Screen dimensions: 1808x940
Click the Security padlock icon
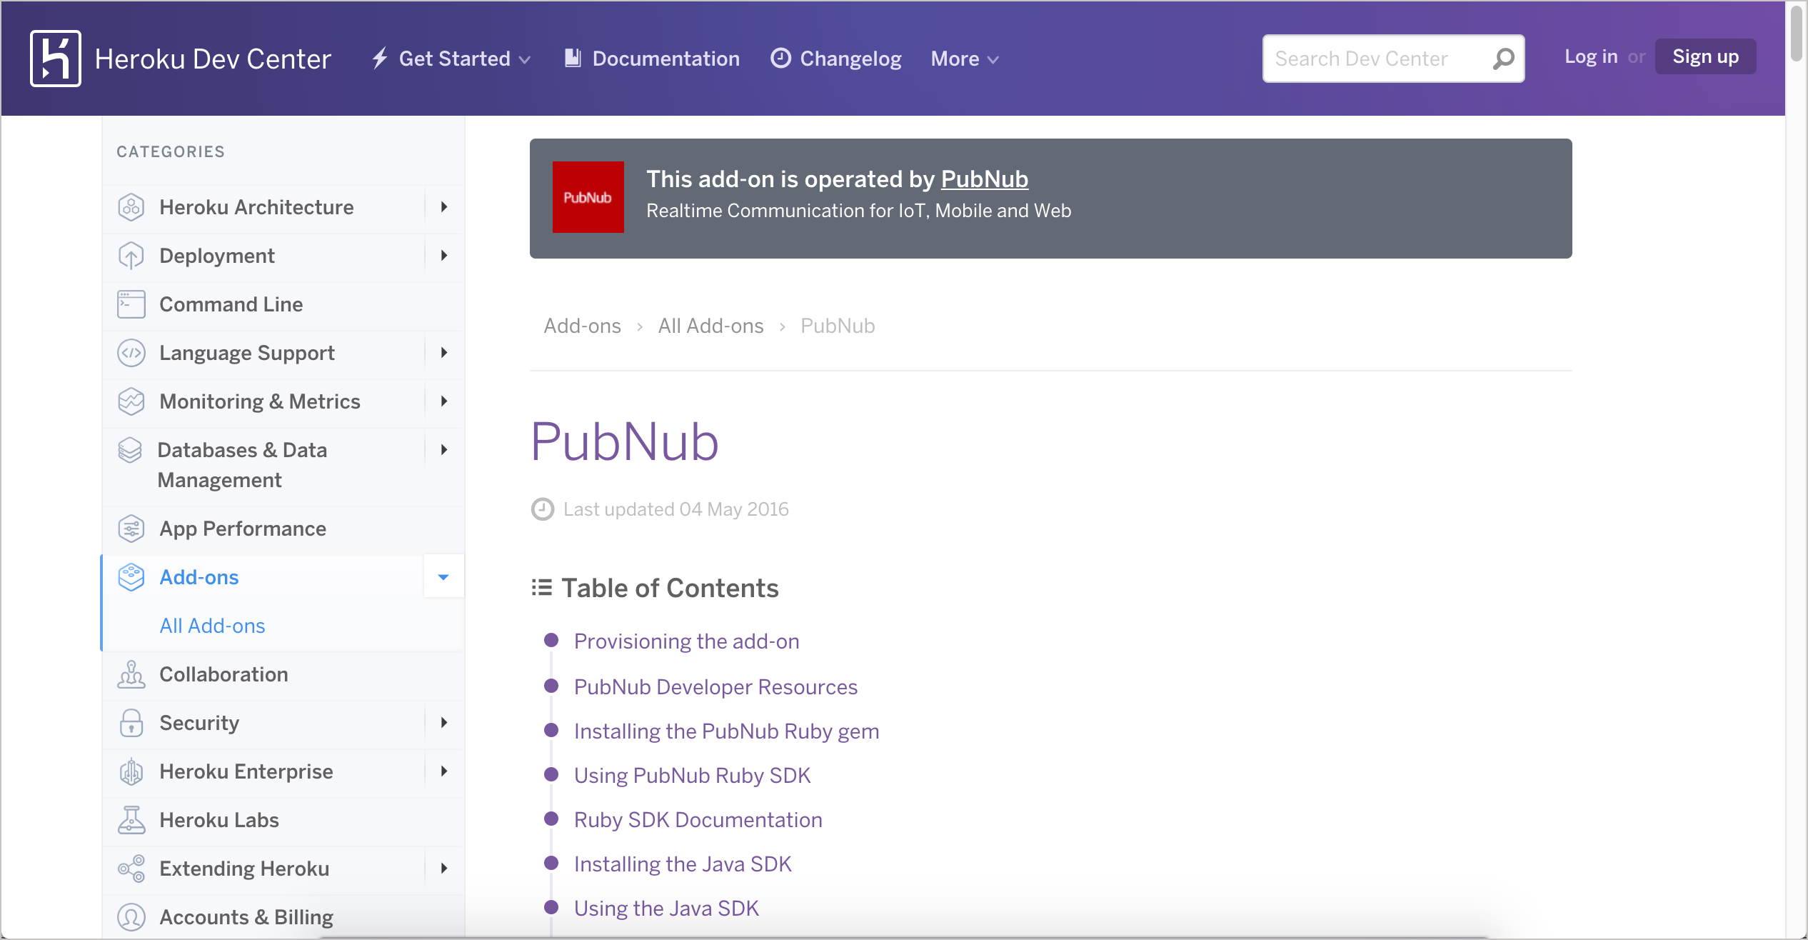tap(131, 723)
